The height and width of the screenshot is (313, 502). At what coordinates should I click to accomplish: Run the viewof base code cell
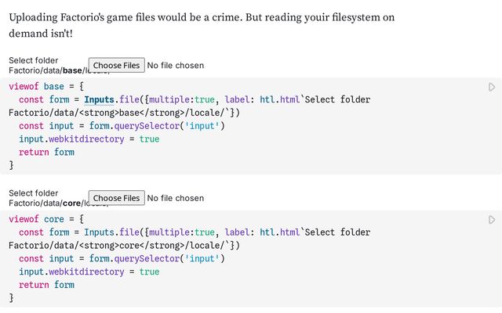[x=492, y=87]
